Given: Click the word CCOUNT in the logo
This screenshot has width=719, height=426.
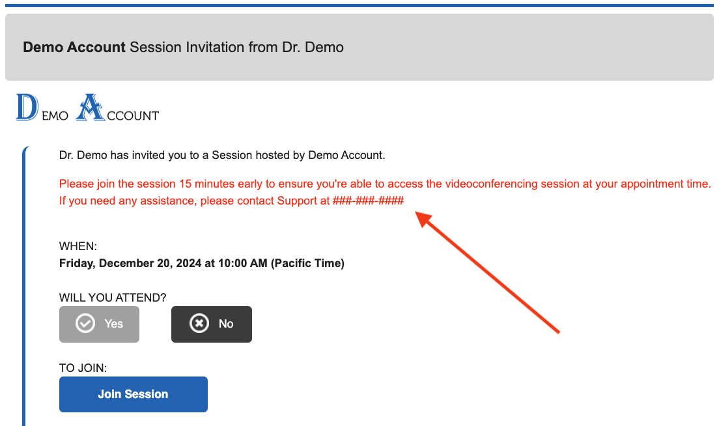Looking at the screenshot, I should click(x=132, y=116).
